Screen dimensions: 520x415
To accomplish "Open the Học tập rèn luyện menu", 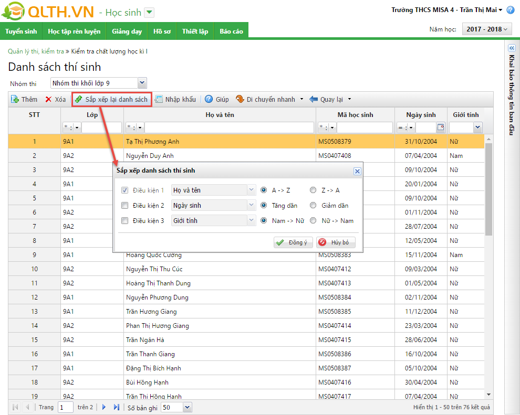I will pyautogui.click(x=74, y=31).
